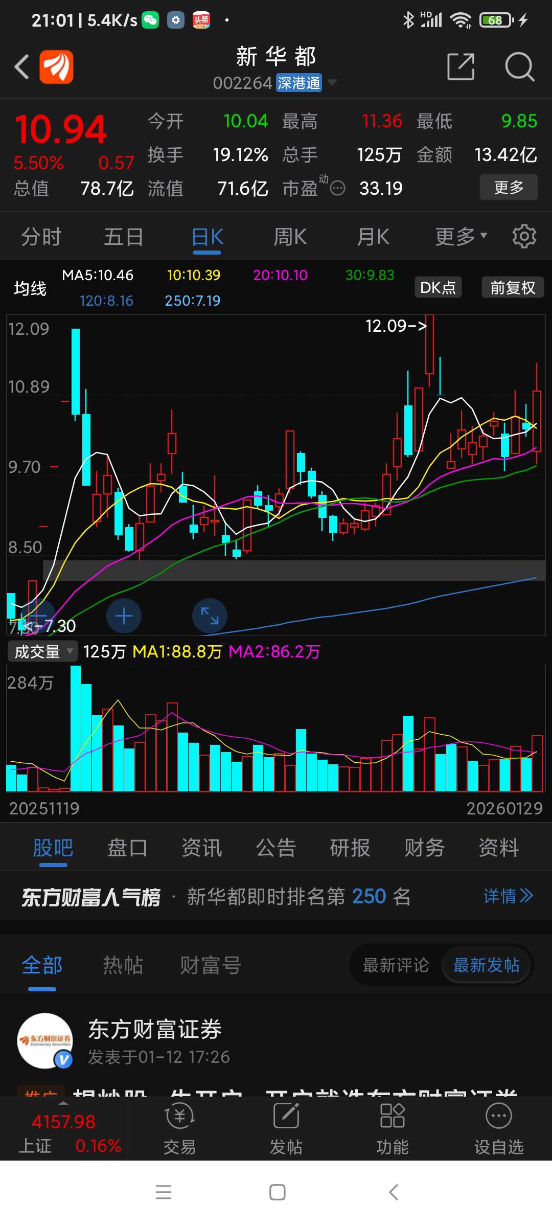Open the 资讯 tab

(x=202, y=848)
